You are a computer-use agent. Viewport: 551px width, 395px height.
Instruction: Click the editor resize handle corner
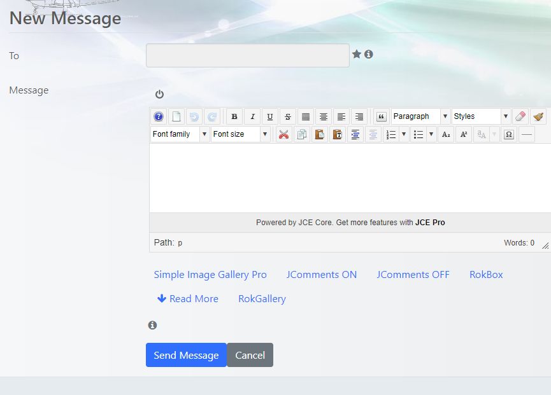(x=545, y=246)
